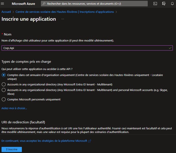This screenshot has height=153, width=176.
Task: Open the Inscriptions d'applications breadcrumb
Action: point(65,12)
